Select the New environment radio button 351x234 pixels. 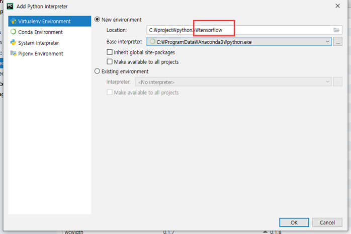97,20
